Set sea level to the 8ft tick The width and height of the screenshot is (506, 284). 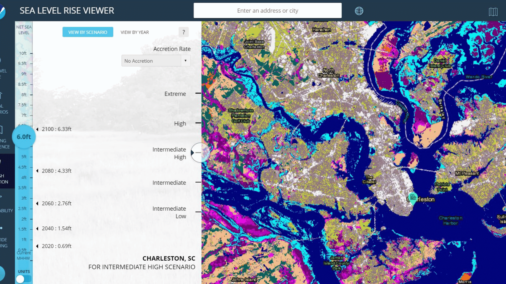pyautogui.click(x=26, y=95)
